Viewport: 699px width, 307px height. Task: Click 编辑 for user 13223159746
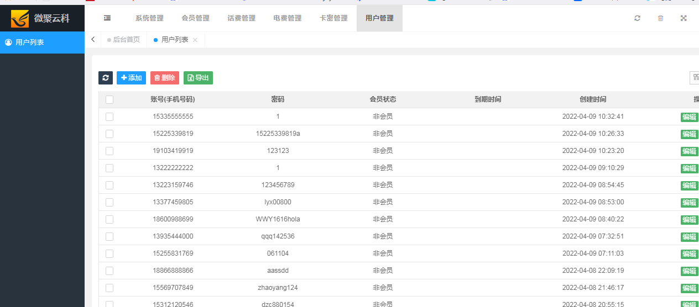(689, 186)
